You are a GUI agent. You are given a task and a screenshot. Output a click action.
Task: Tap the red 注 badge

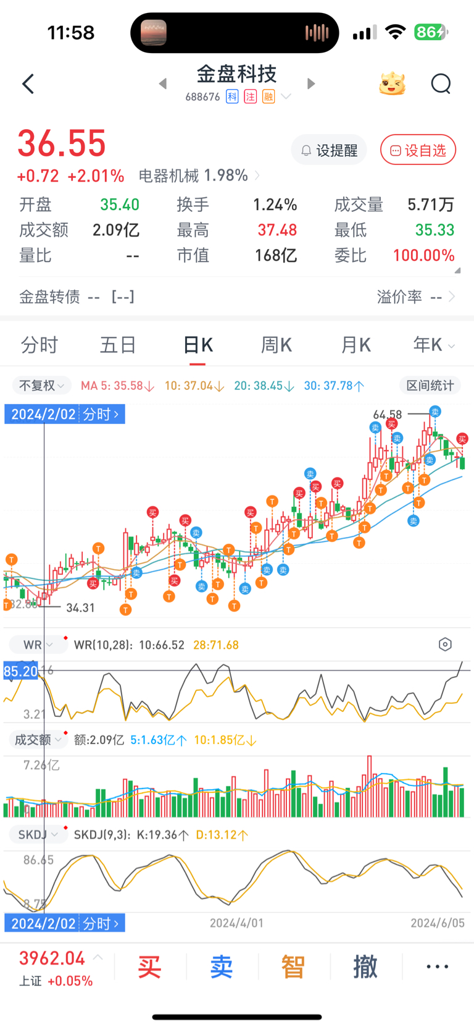click(250, 96)
